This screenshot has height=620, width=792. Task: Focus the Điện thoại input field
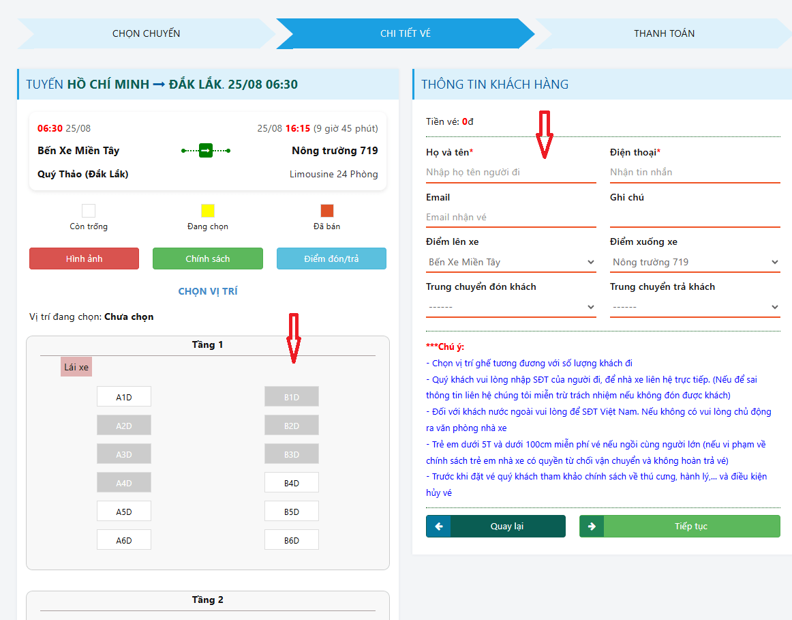[695, 172]
